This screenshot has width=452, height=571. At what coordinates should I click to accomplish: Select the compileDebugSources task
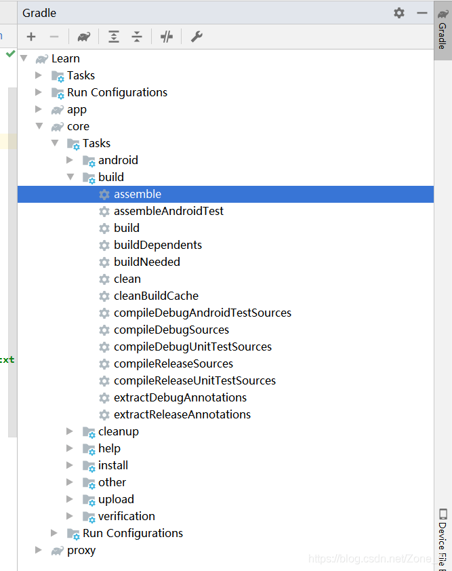coord(171,330)
